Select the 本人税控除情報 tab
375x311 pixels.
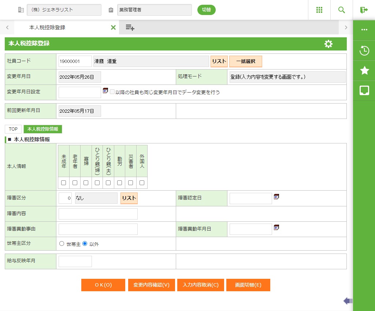coord(43,129)
